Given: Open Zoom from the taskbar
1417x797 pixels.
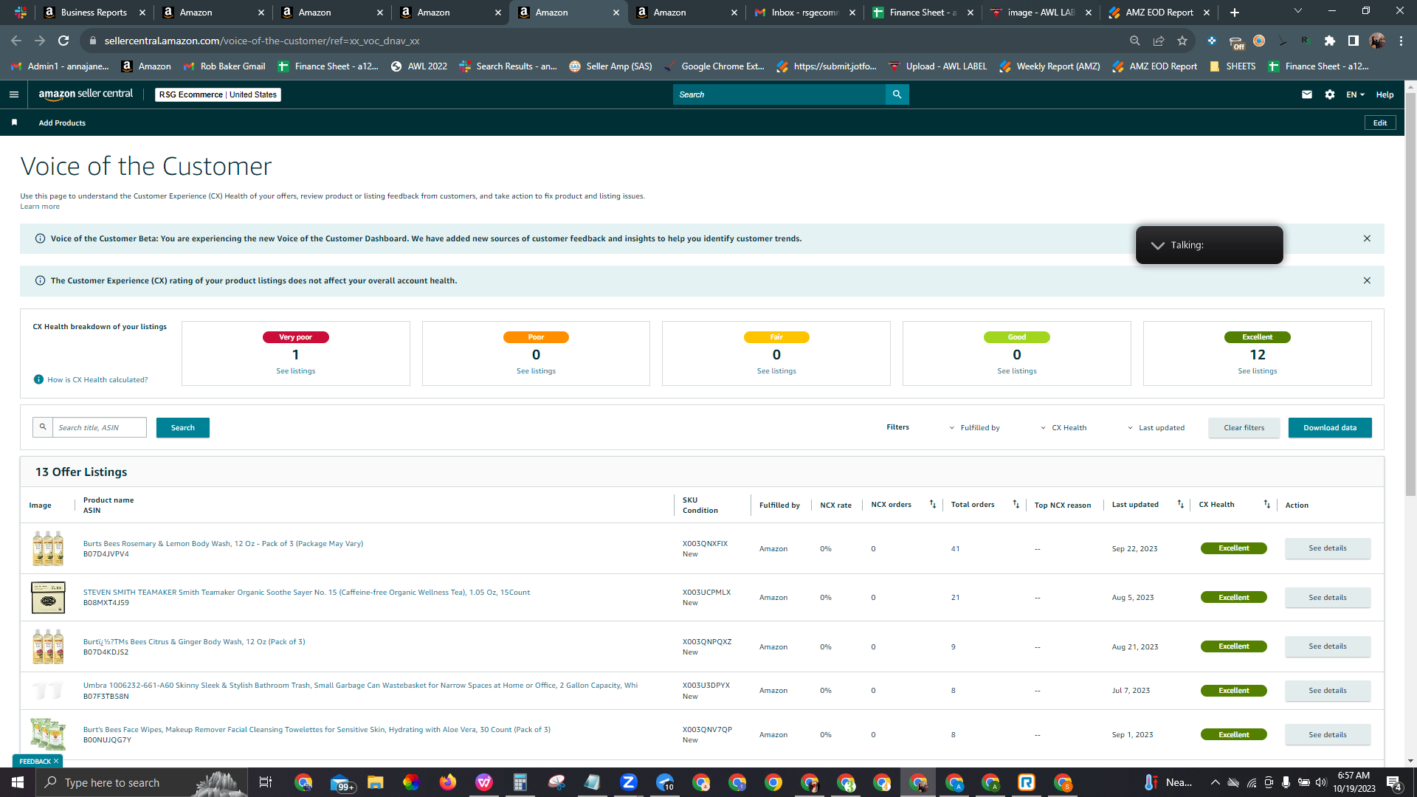Looking at the screenshot, I should [629, 782].
